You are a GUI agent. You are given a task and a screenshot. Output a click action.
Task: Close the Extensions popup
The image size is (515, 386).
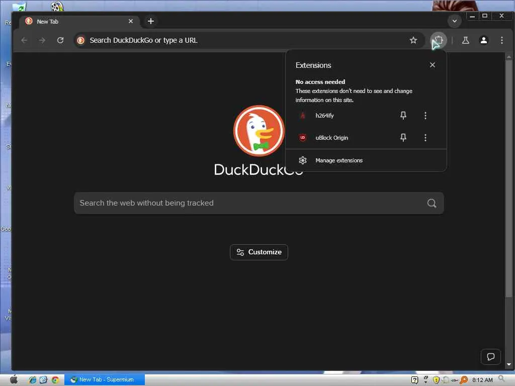[432, 65]
